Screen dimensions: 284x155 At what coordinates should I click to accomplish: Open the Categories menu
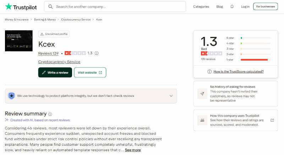tap(201, 6)
